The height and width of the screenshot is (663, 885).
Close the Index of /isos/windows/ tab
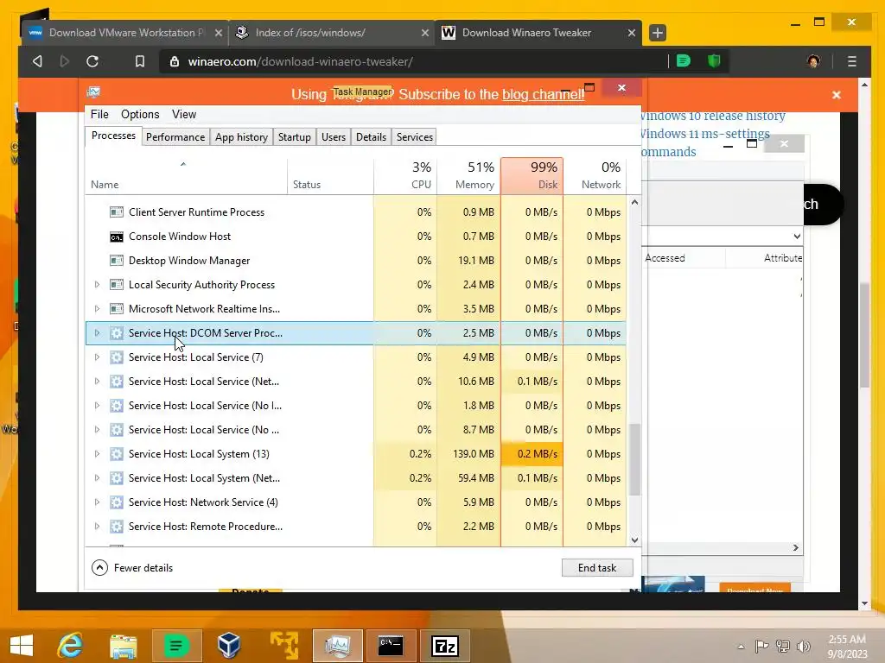[x=425, y=33]
